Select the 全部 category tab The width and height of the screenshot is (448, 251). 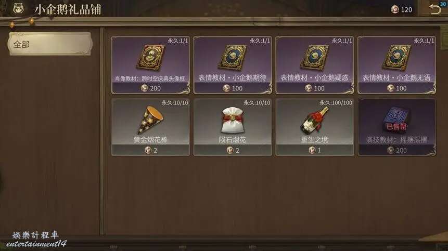(50, 44)
